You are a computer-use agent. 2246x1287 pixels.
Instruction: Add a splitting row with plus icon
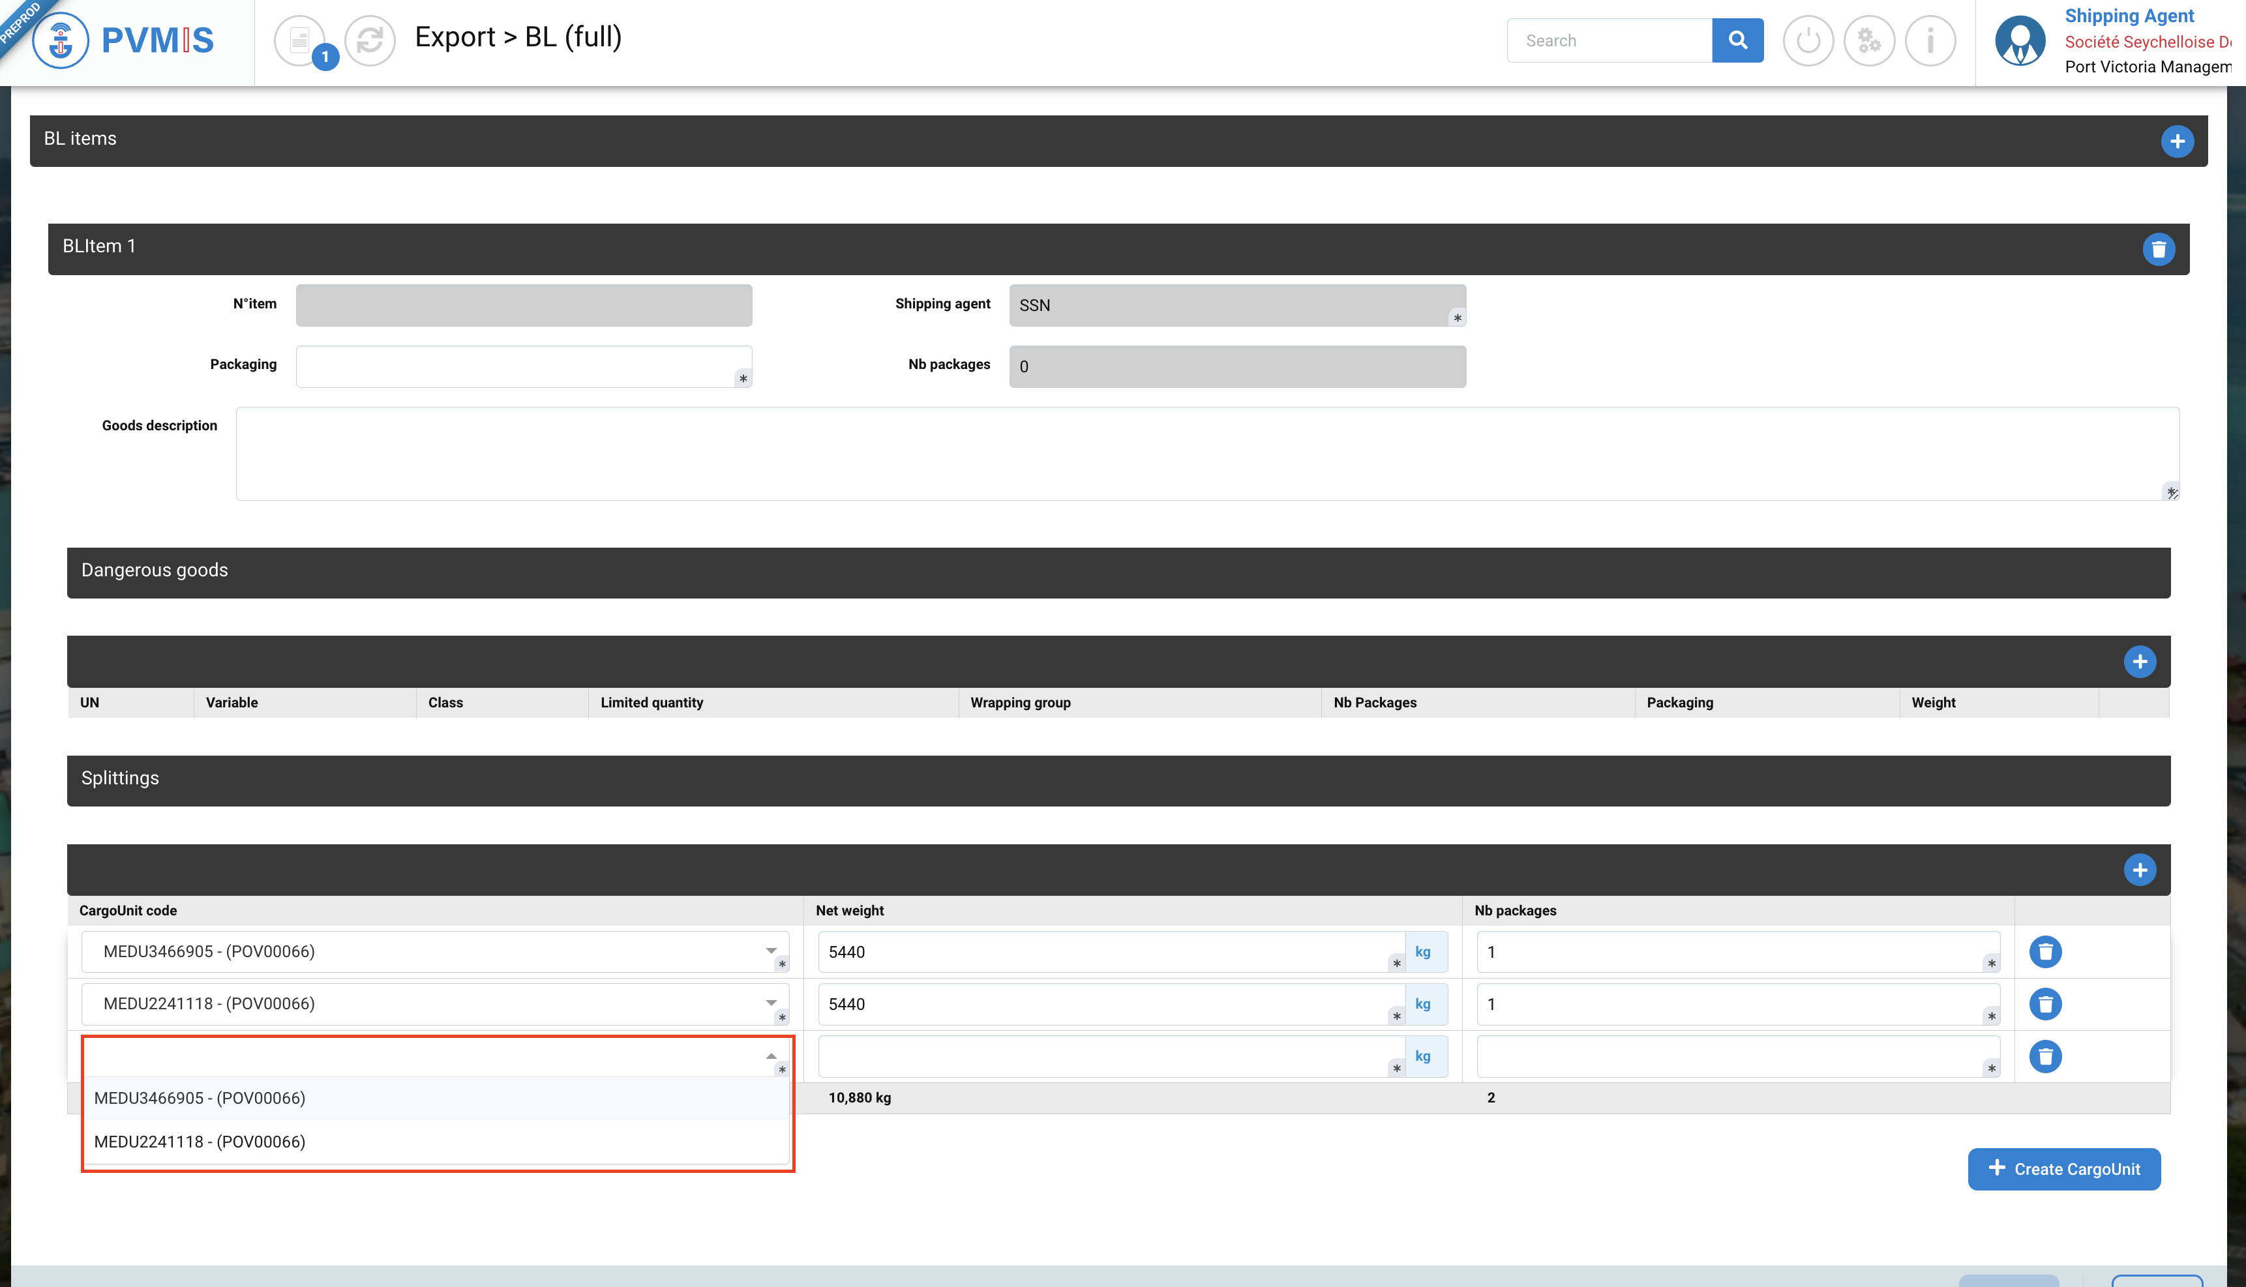tap(2139, 870)
